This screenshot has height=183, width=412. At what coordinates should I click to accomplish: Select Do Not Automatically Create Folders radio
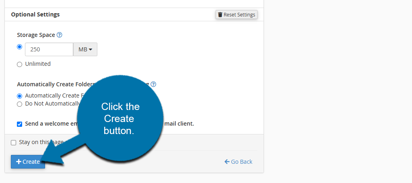(19, 104)
